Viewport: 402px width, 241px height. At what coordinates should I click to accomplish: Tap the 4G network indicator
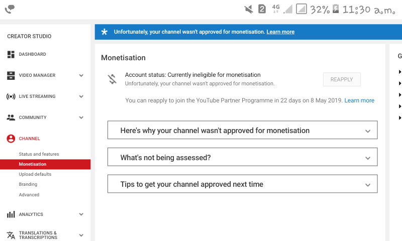coord(276,9)
